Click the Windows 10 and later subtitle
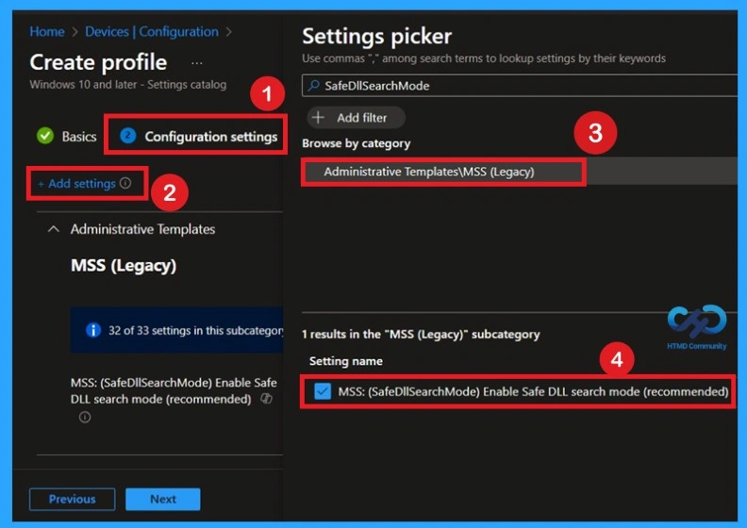747x528 pixels. 127,85
